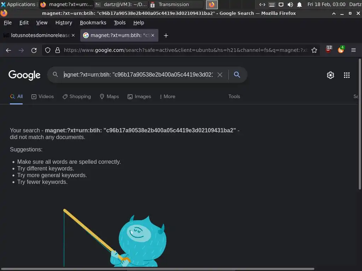Open the search Tools options
The height and width of the screenshot is (271, 362).
click(234, 97)
